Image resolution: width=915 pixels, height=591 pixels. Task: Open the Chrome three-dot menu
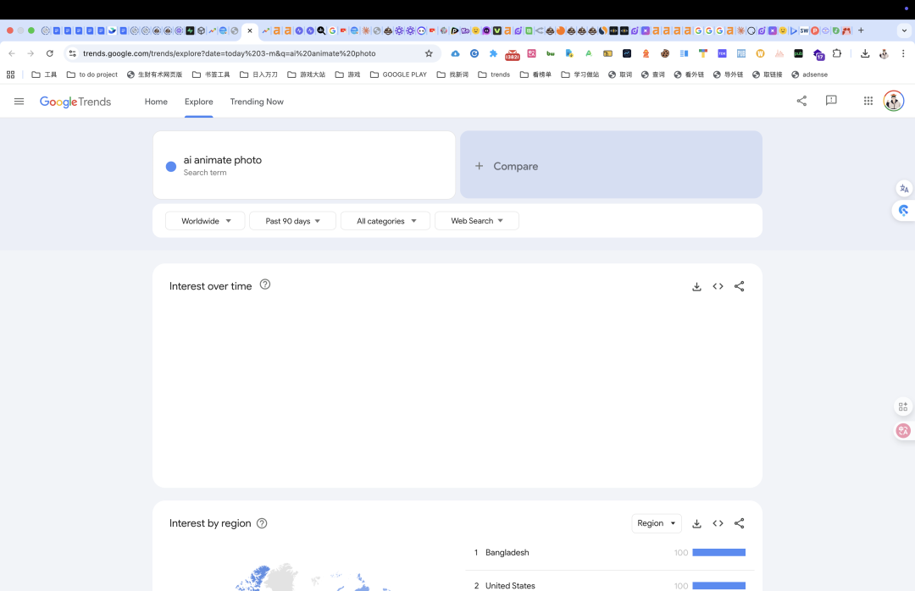(903, 53)
